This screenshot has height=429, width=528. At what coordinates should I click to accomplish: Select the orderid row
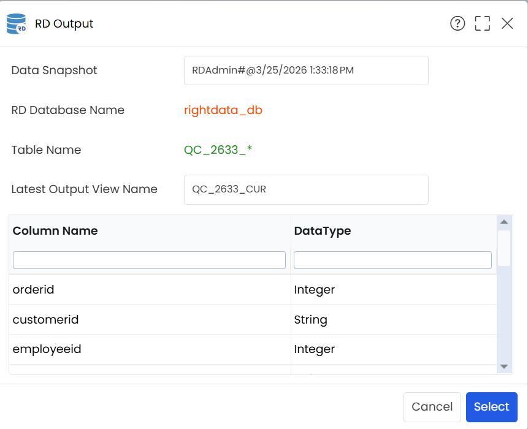click(253, 290)
